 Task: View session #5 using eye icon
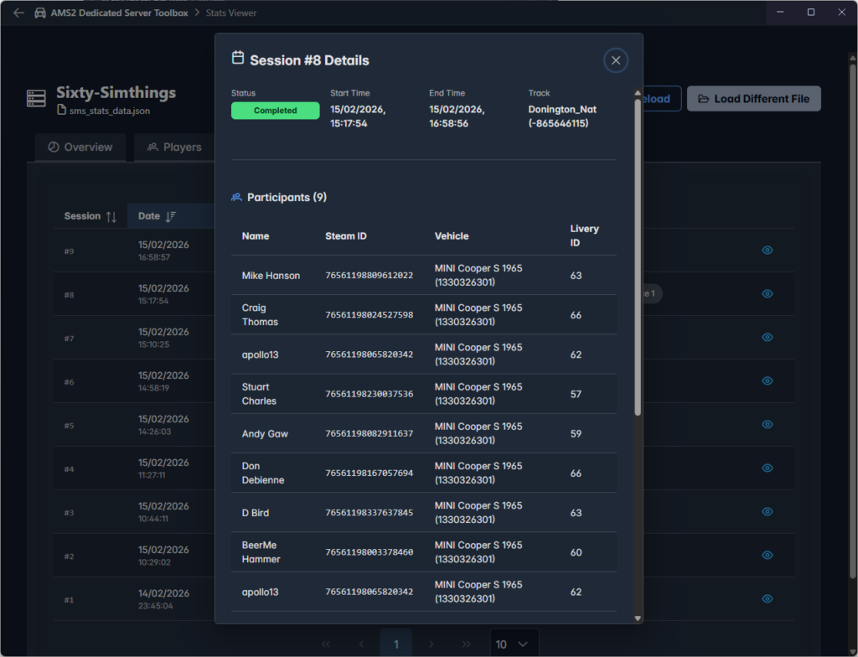767,424
